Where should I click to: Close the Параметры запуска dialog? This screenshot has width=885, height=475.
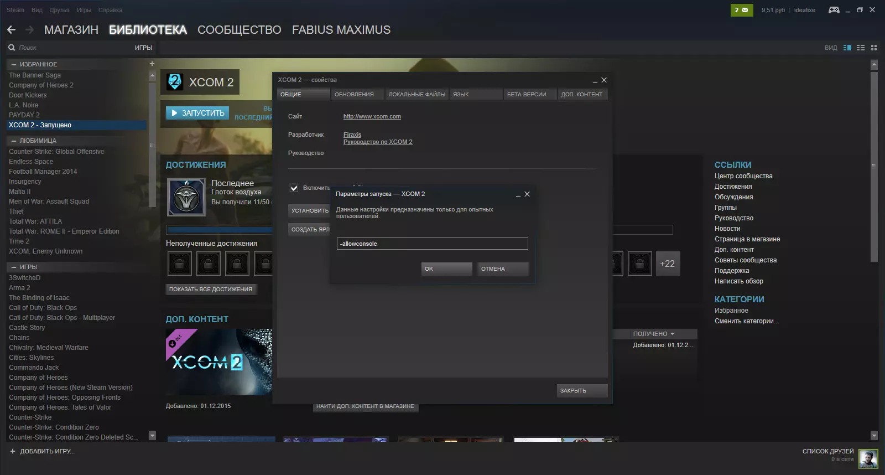click(527, 194)
